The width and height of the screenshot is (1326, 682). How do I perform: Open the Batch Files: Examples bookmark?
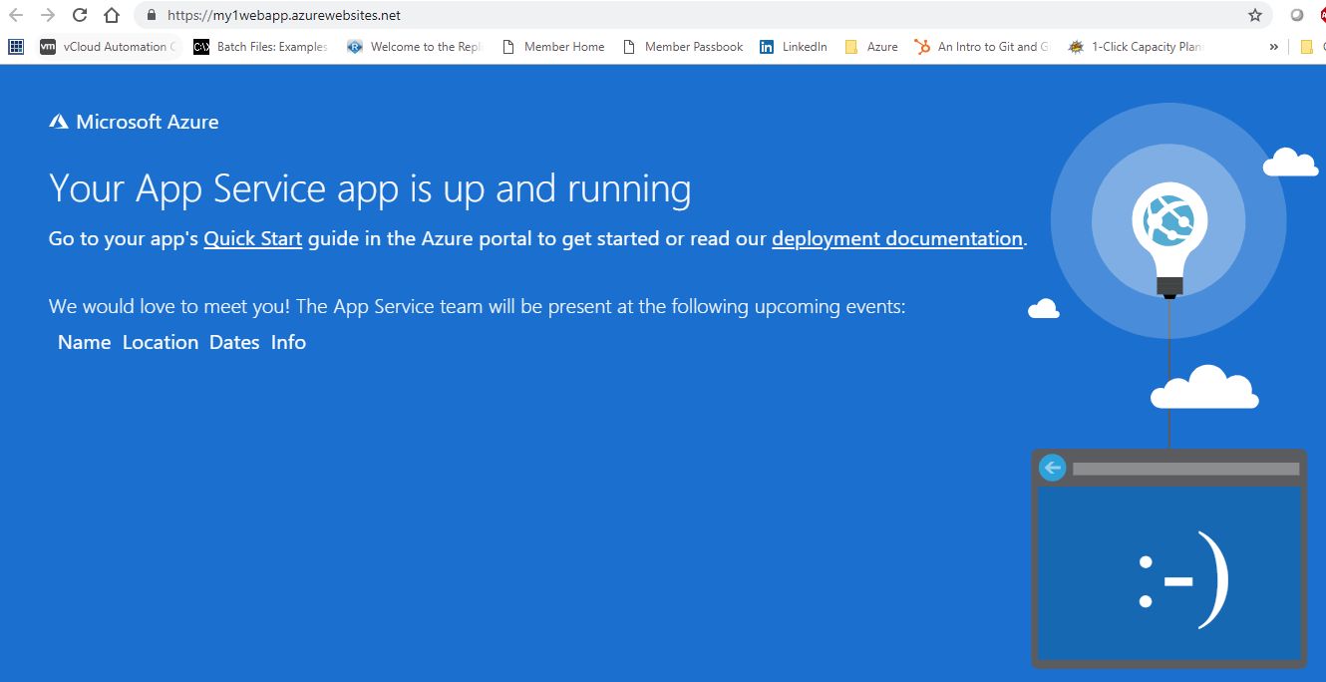click(260, 47)
